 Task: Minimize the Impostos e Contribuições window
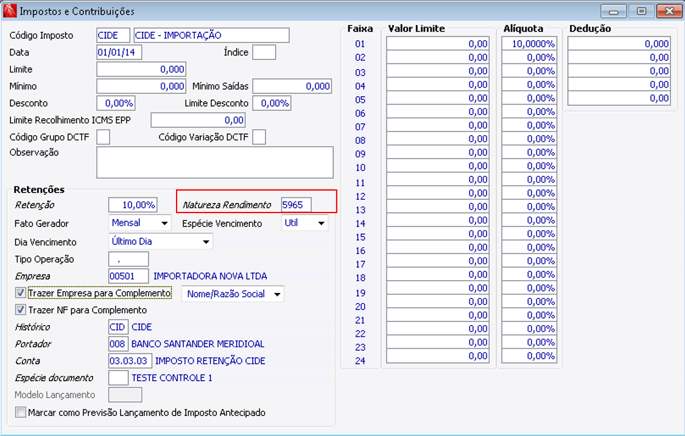pyautogui.click(x=613, y=11)
